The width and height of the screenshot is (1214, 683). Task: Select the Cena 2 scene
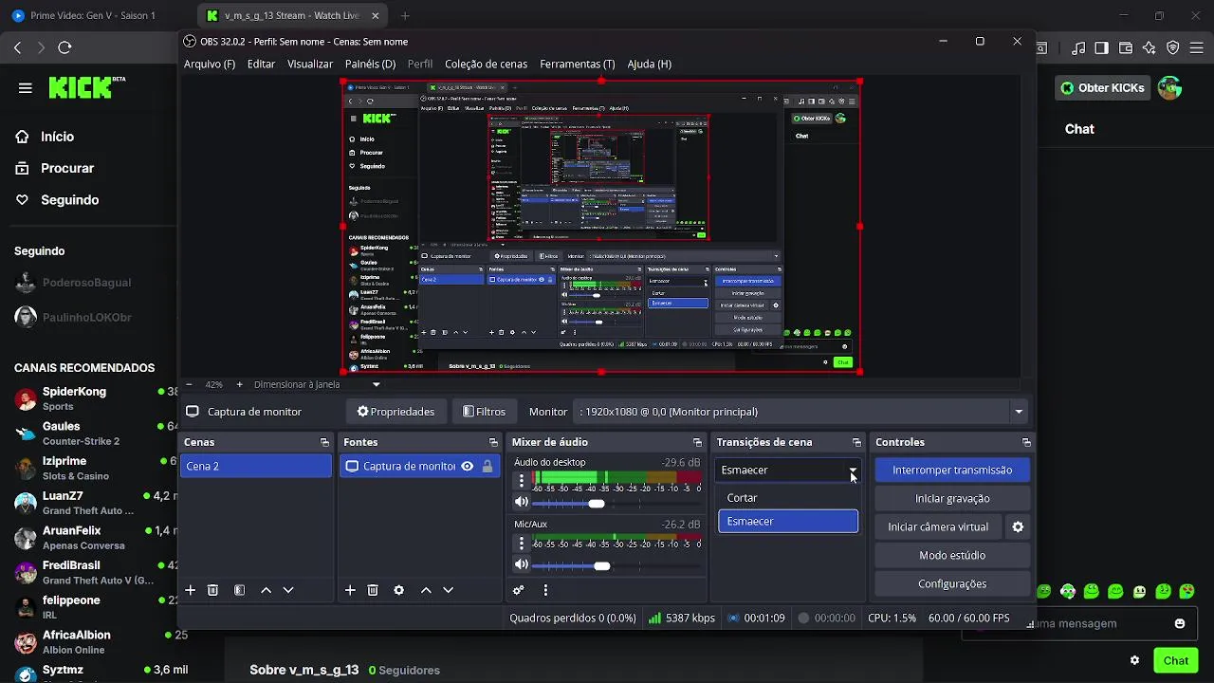pos(256,466)
